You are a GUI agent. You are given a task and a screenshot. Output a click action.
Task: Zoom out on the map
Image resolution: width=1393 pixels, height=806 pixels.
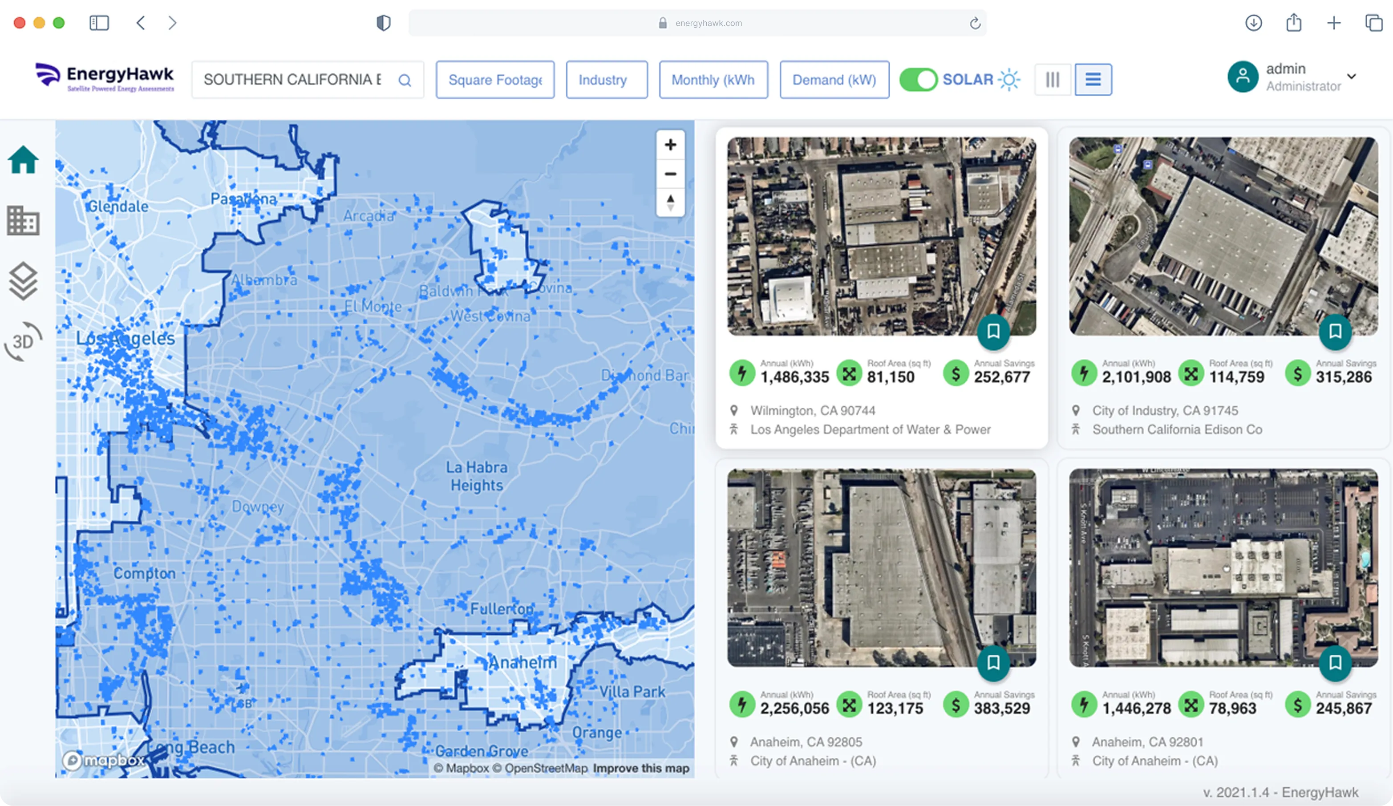670,174
